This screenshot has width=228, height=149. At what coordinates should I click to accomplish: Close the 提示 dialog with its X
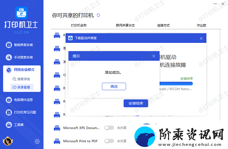(154, 56)
